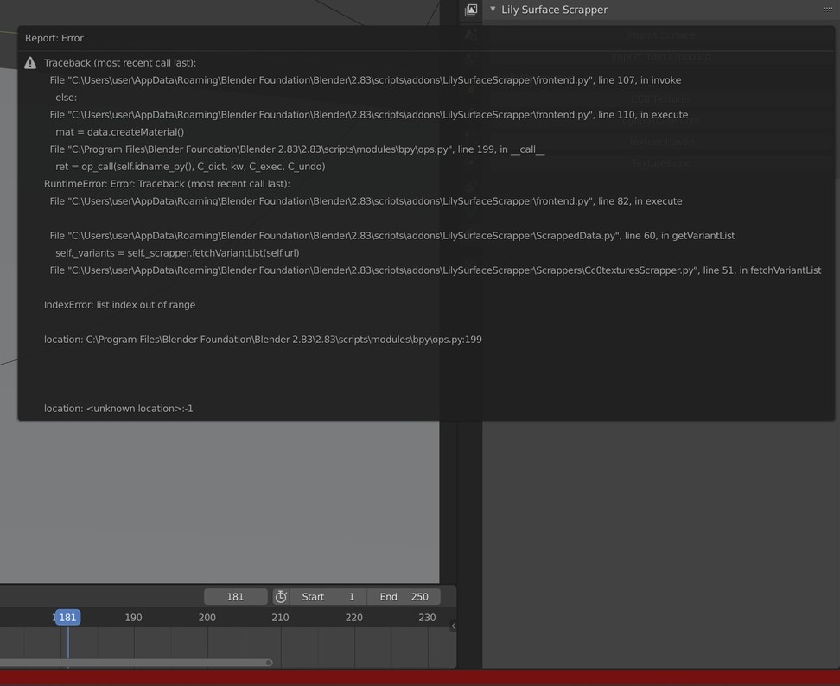The image size is (840, 686).
Task: Click the warning triangle in the error report
Action: click(29, 62)
